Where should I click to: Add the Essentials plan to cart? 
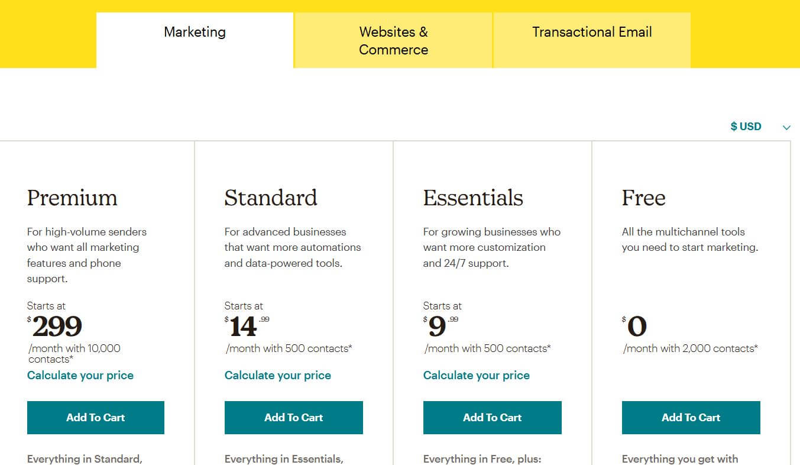492,417
